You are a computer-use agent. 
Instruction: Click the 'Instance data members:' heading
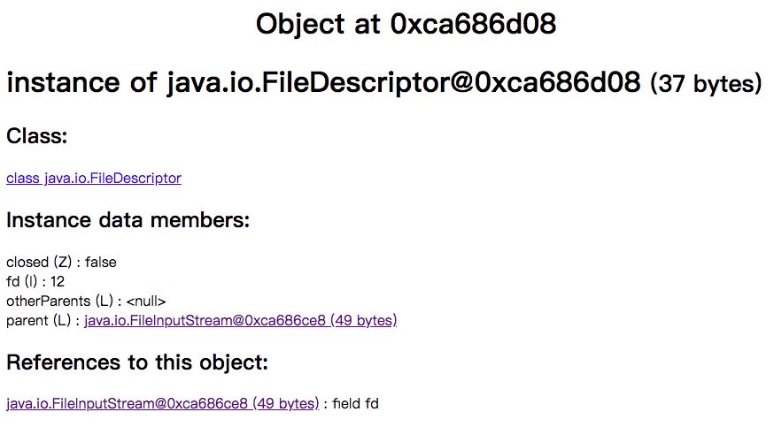point(128,220)
